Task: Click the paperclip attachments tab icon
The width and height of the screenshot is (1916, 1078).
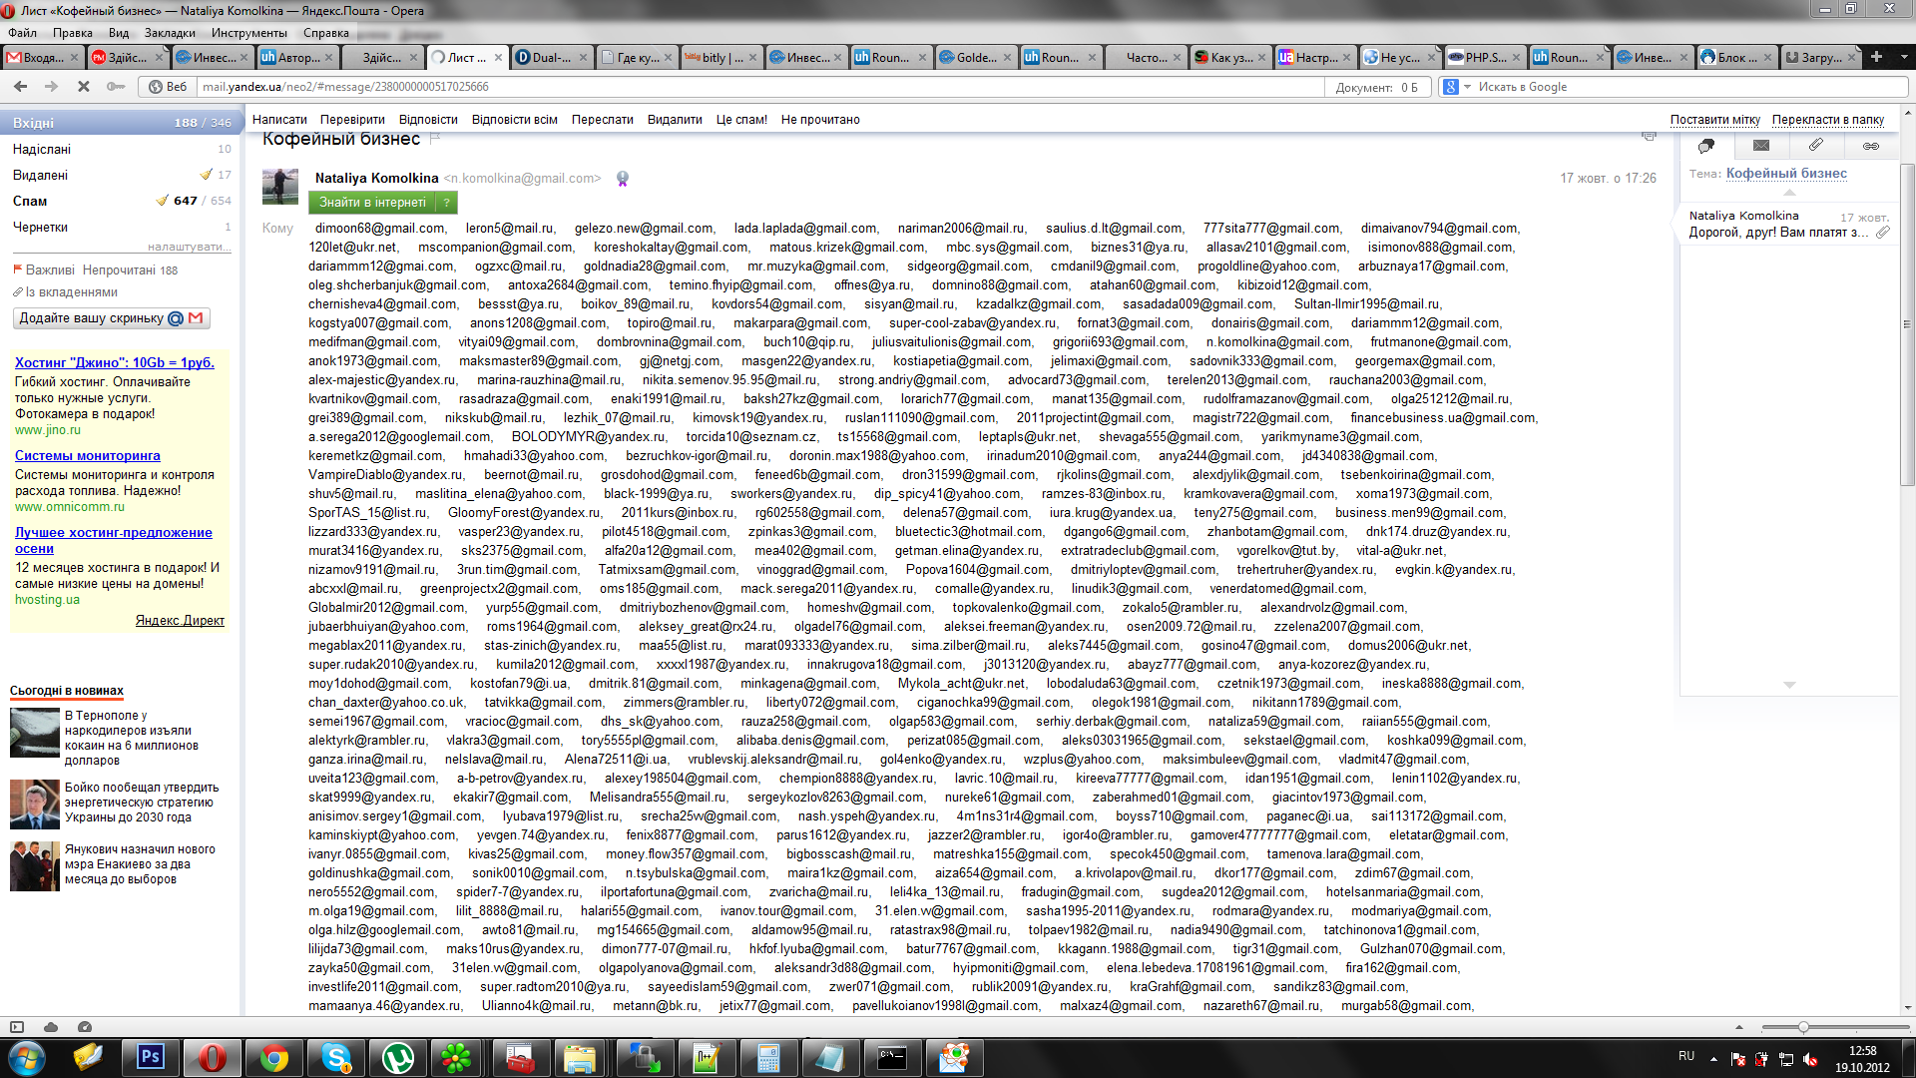Action: click(1816, 146)
